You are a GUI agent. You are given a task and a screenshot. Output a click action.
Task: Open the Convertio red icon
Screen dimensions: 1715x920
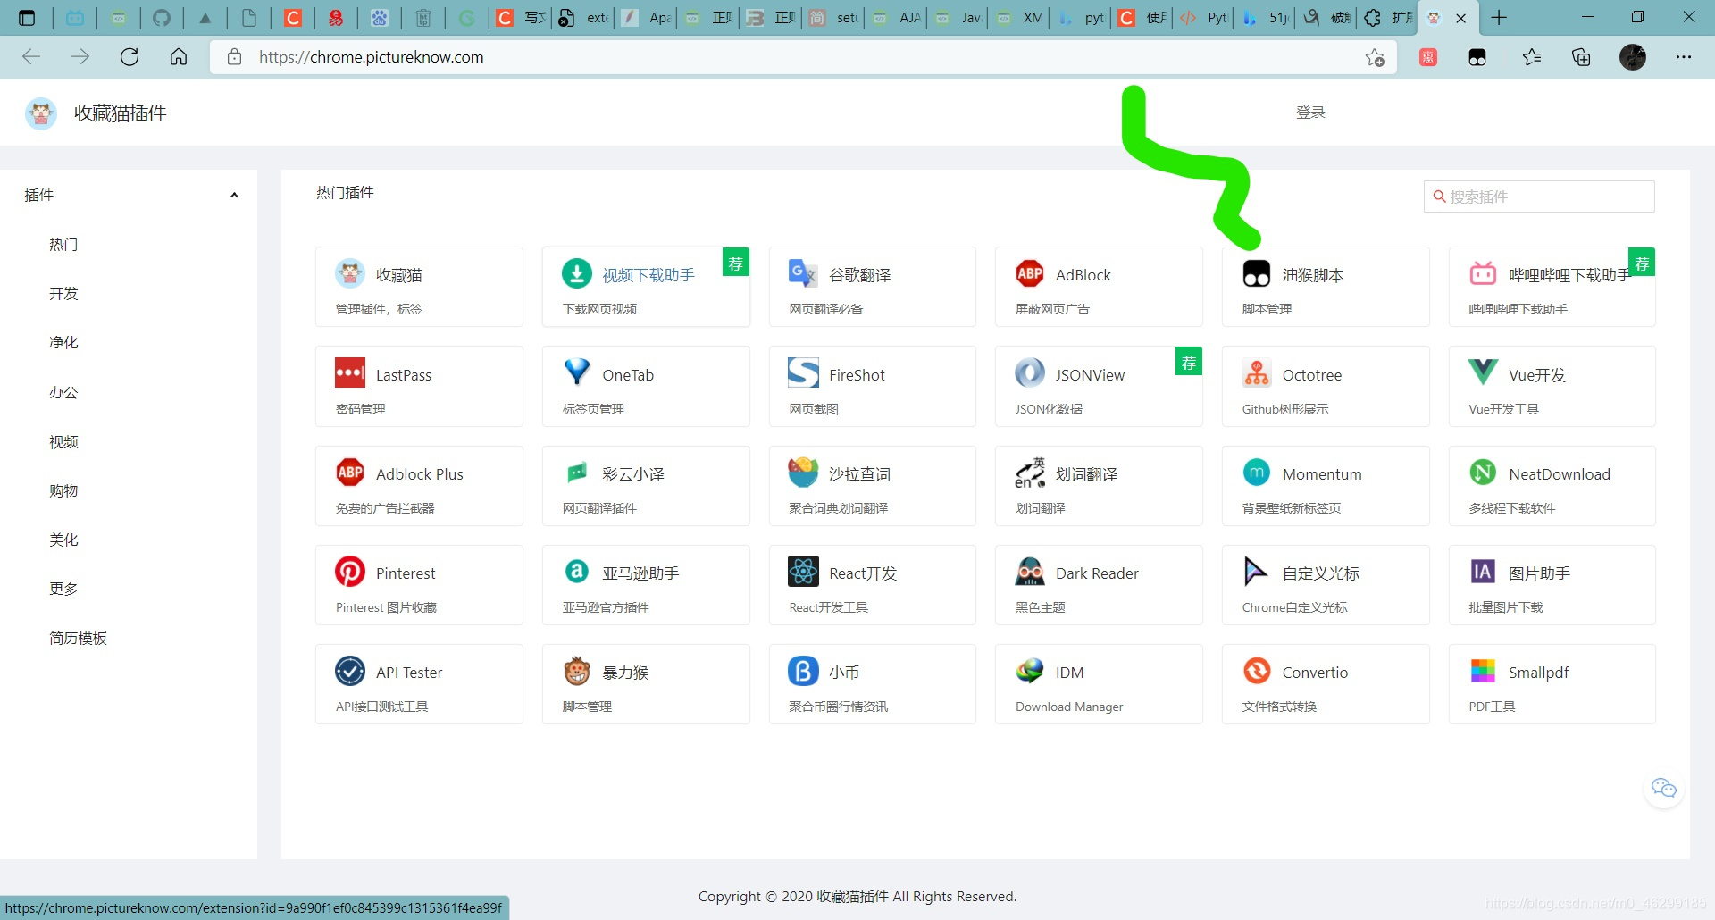tap(1257, 671)
